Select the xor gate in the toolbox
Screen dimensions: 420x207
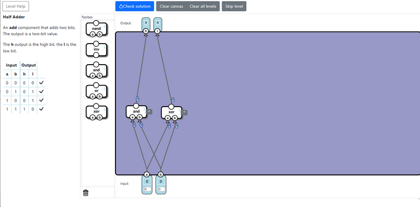[x=97, y=111]
